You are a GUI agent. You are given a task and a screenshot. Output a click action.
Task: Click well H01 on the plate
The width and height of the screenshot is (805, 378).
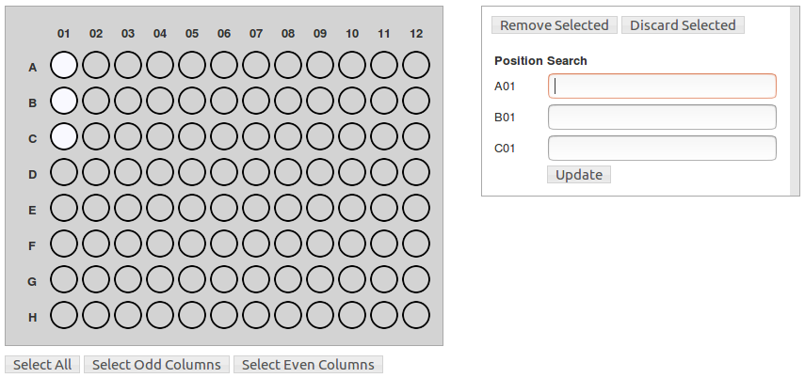point(64,315)
